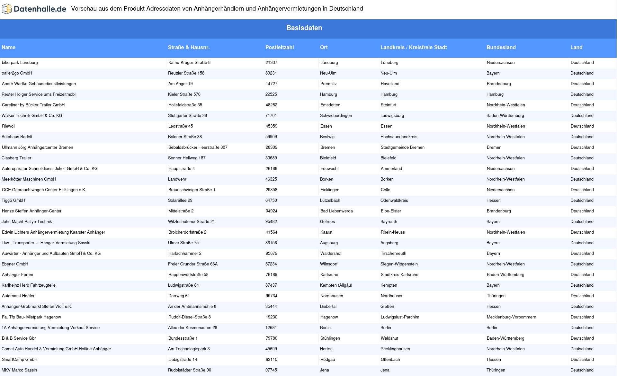This screenshot has width=617, height=376.
Task: Click André Wartke Gebäudedienstleistungen entry
Action: point(39,84)
